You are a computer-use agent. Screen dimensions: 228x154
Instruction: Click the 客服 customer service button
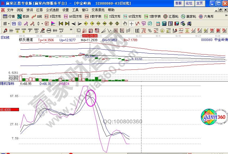point(178,3)
